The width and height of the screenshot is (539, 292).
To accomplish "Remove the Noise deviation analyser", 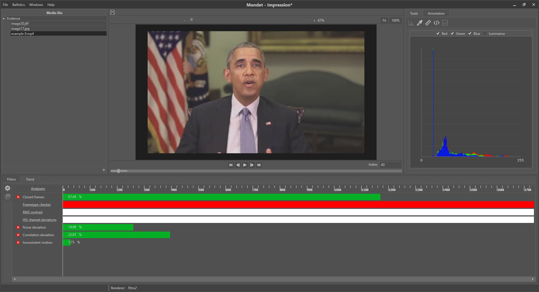I will click(x=18, y=227).
